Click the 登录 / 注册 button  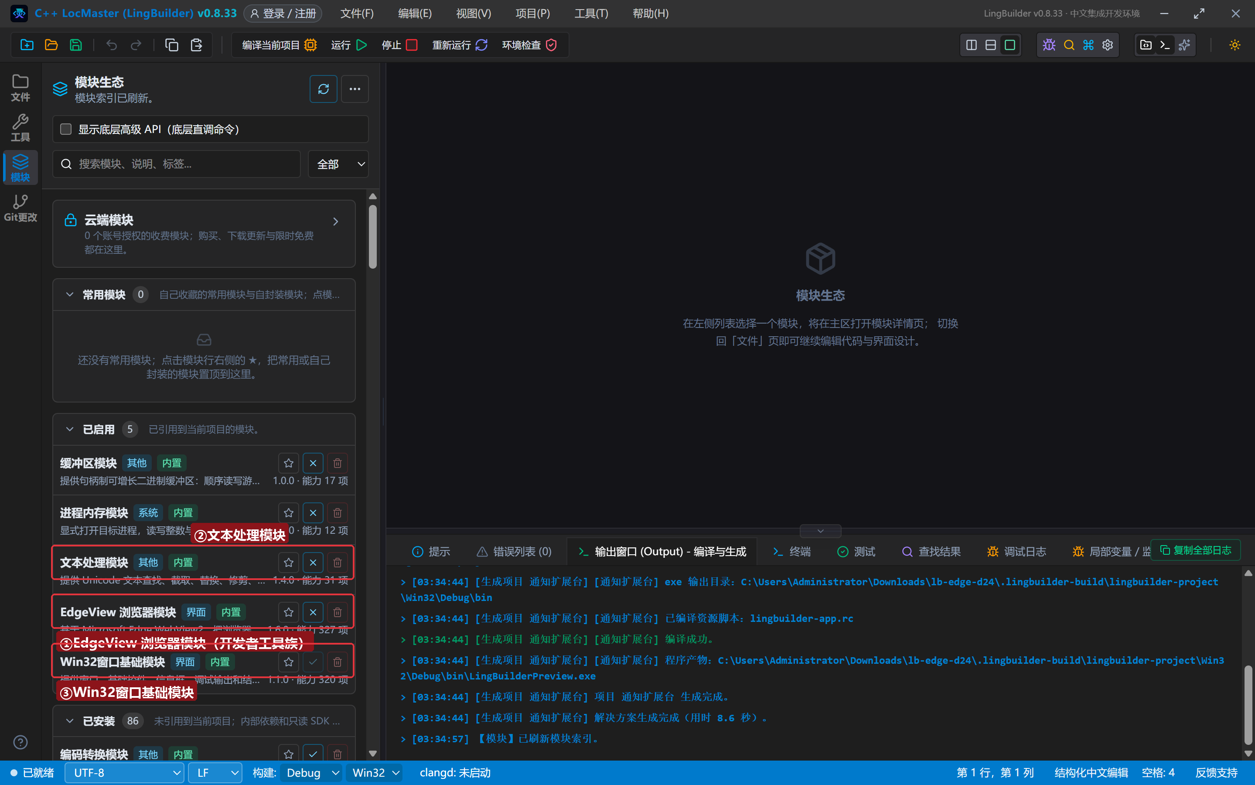tap(283, 14)
